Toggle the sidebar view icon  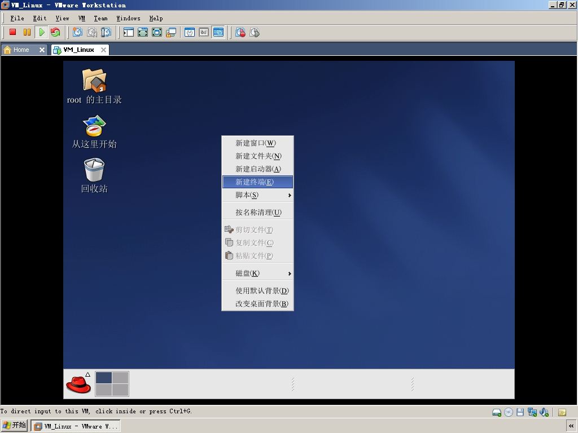(x=129, y=32)
